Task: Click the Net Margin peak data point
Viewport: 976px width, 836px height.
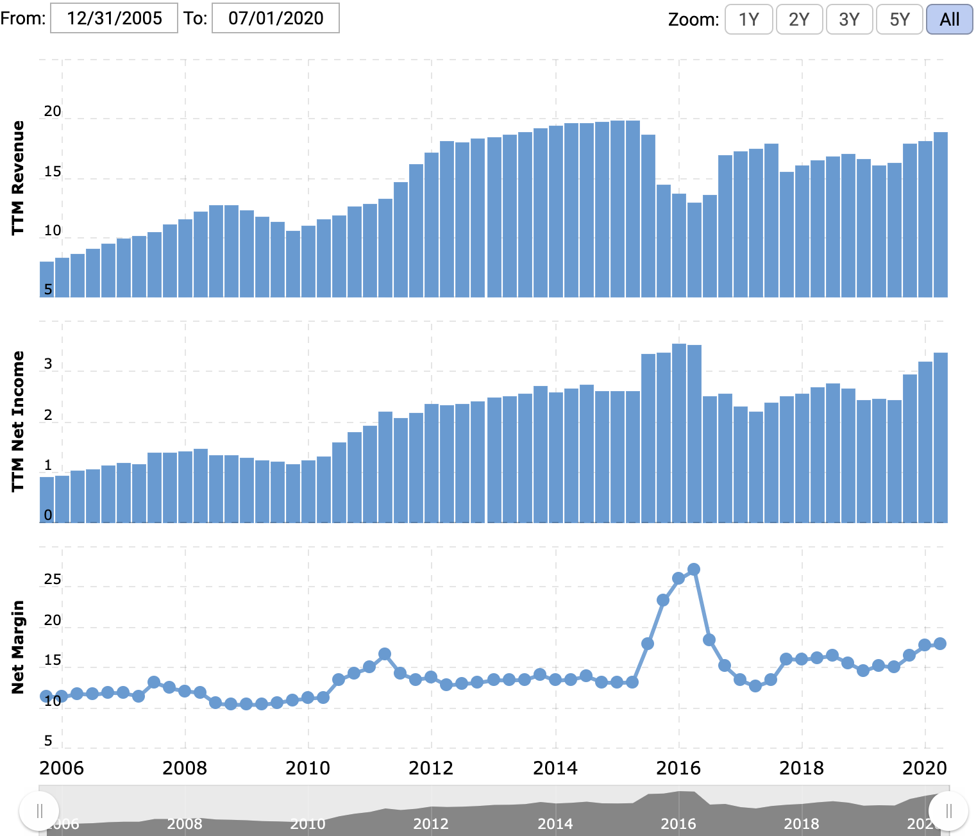Action: pos(694,569)
